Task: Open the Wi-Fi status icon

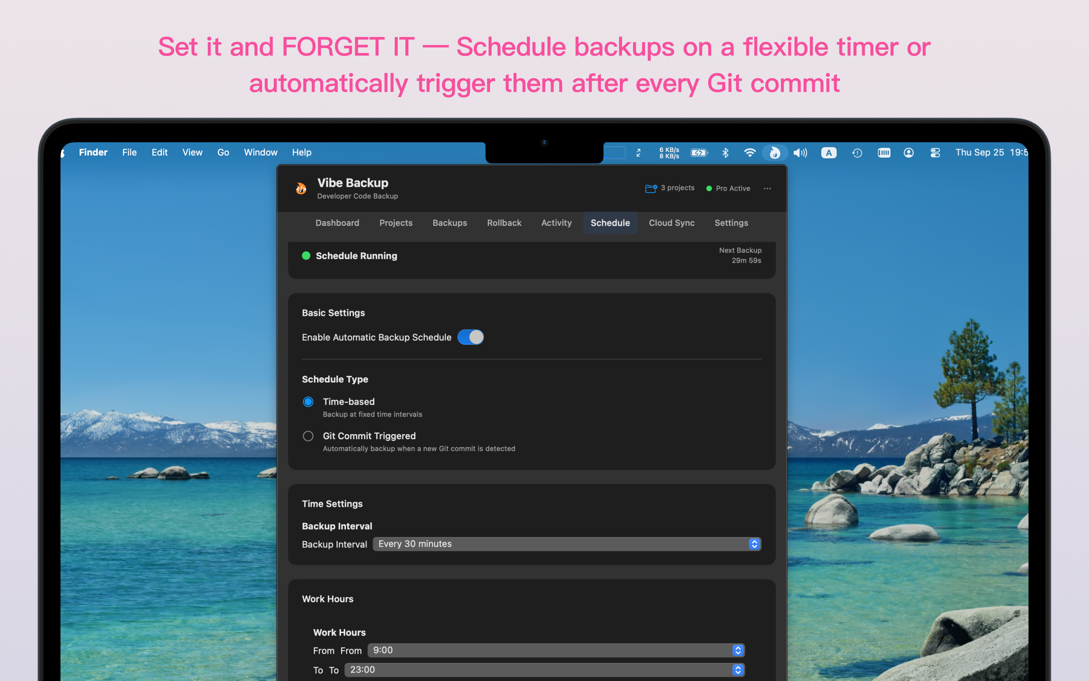Action: click(x=749, y=153)
